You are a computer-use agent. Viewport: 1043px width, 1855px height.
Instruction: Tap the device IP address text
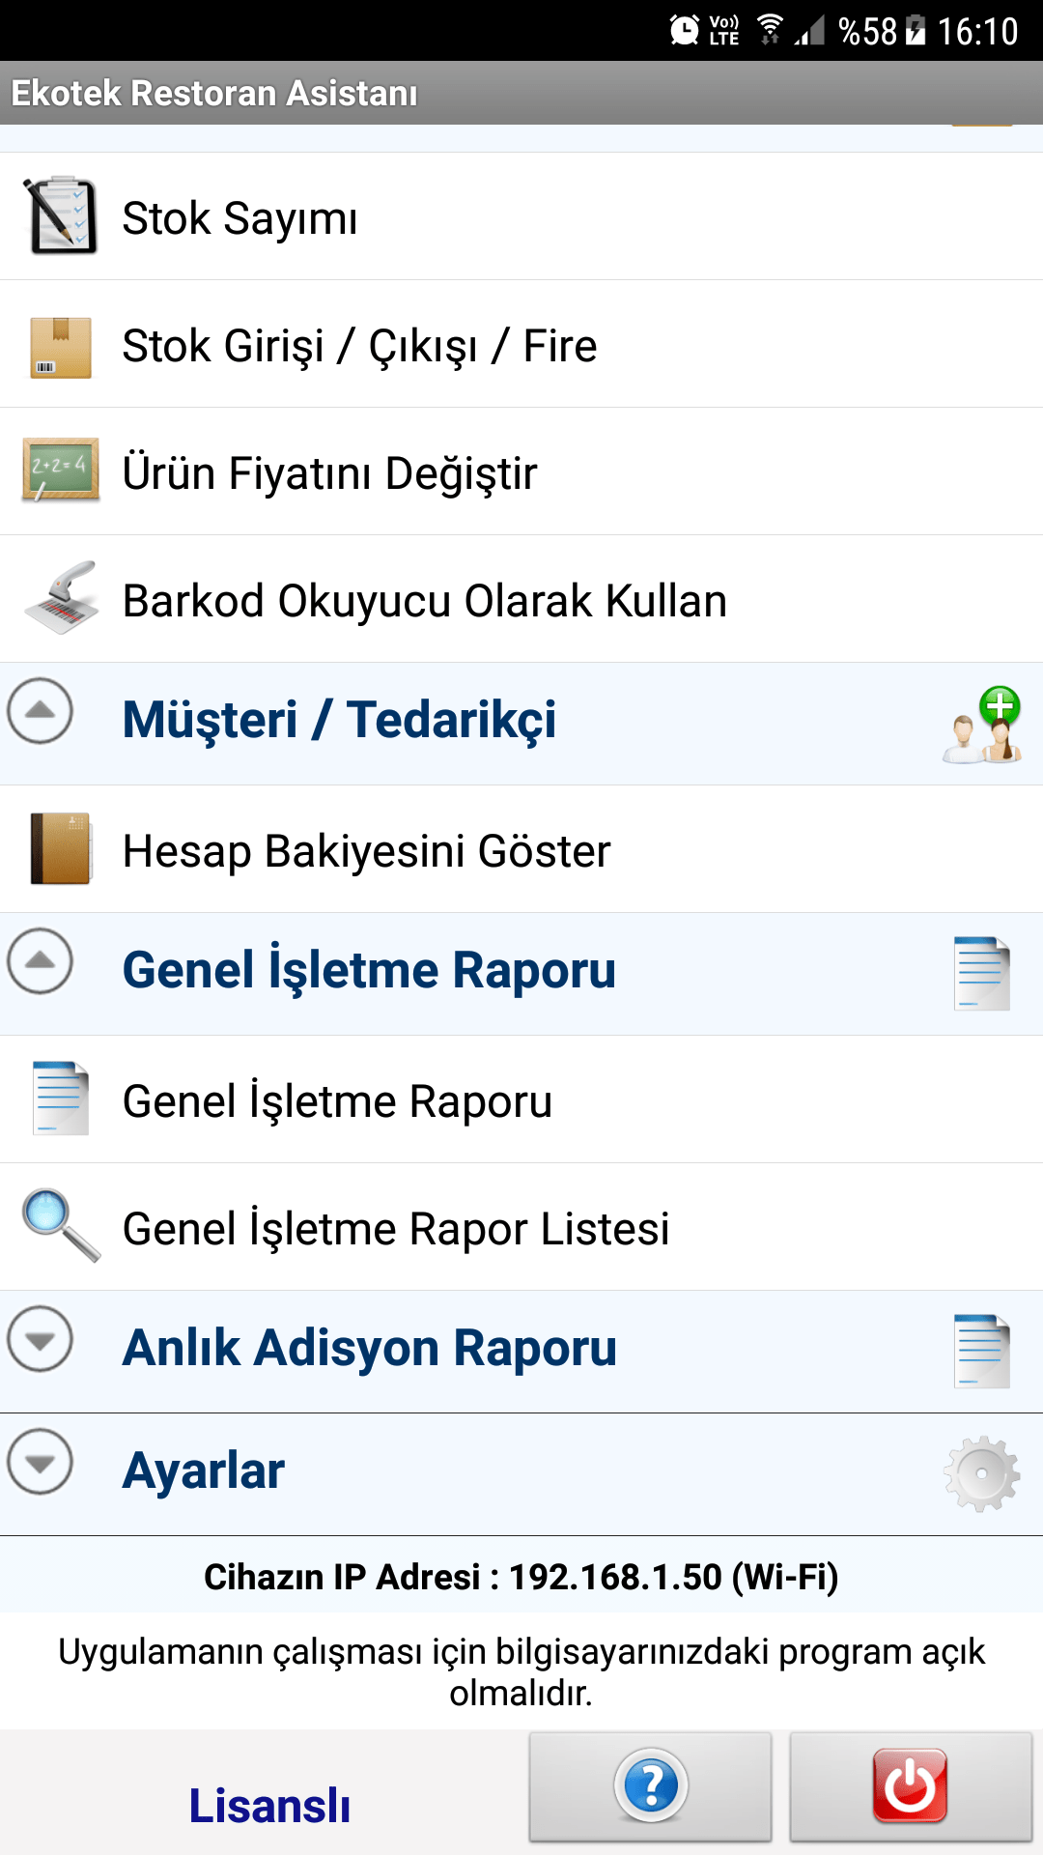521,1577
